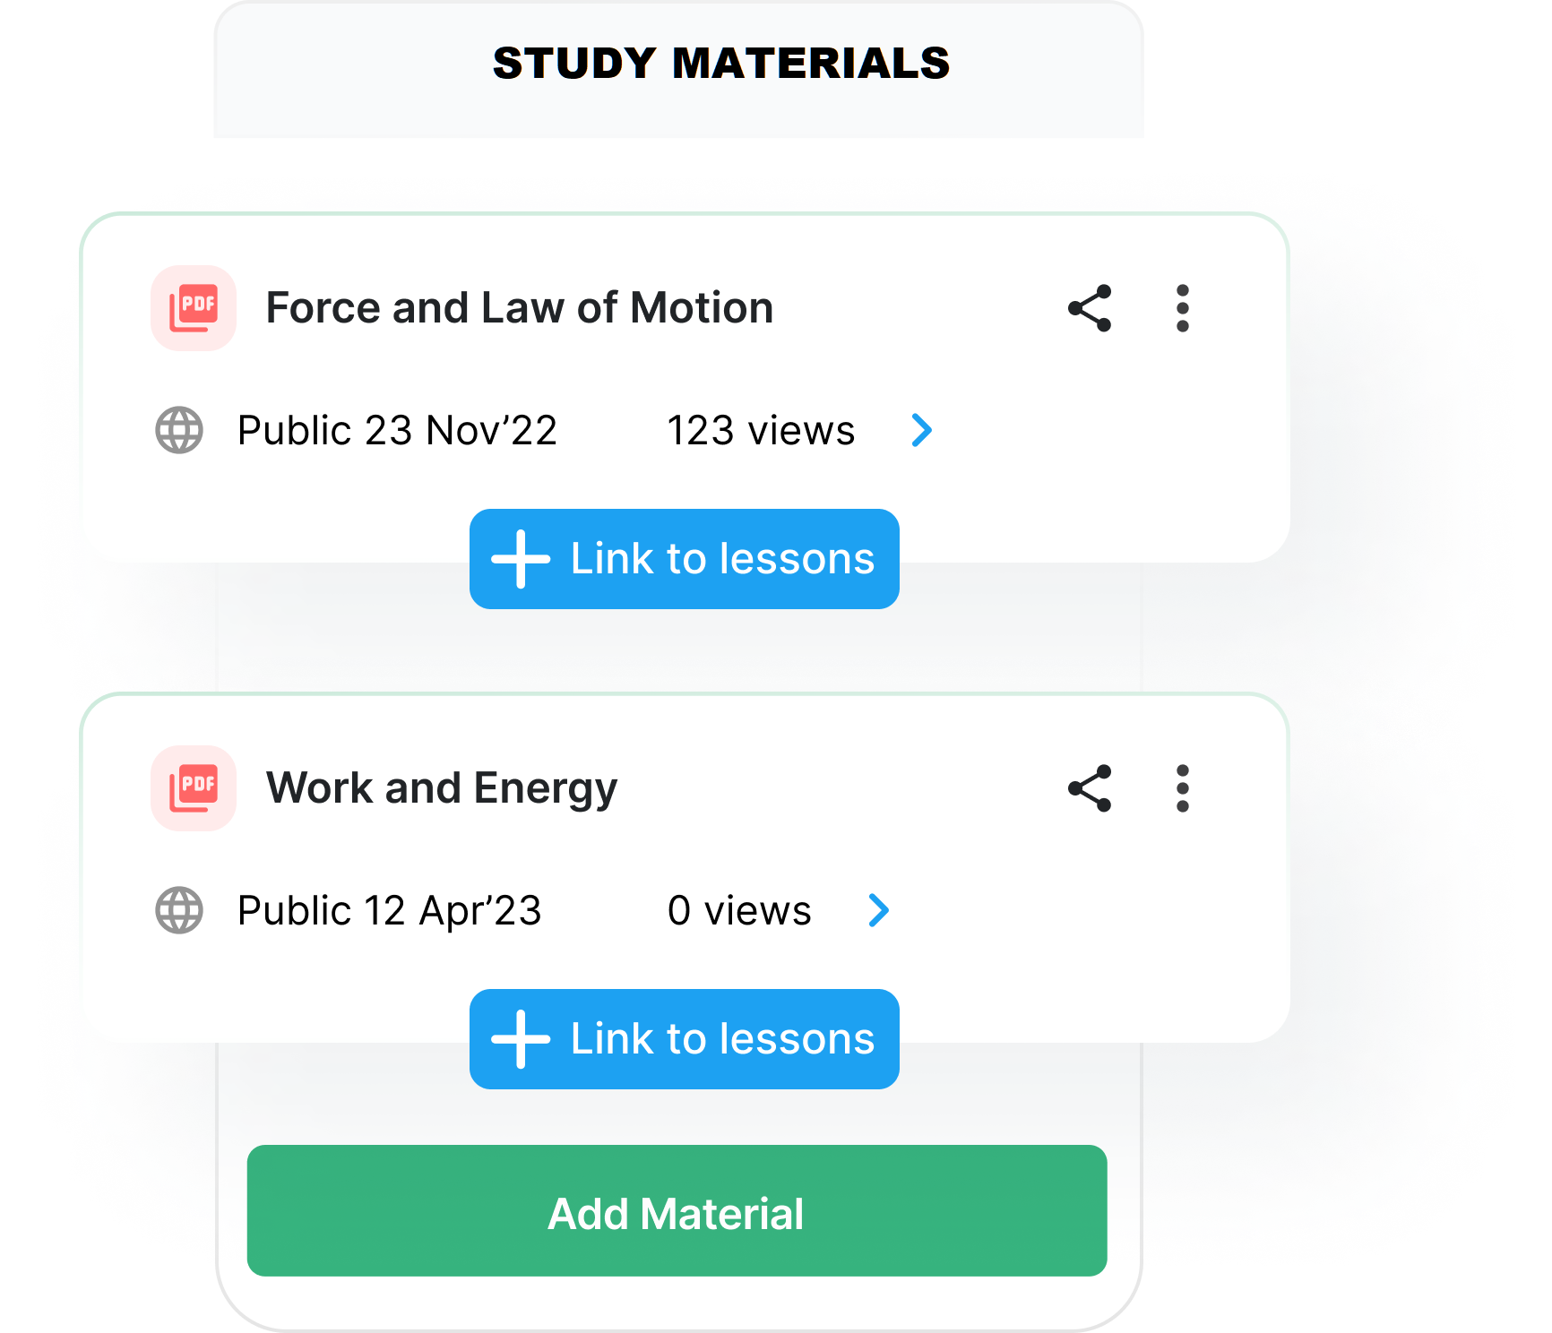The height and width of the screenshot is (1333, 1552).
Task: Share the Force and Law of Motion material
Action: [x=1090, y=308]
